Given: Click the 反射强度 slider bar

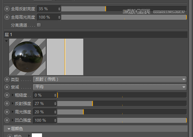Looking at the screenshot, I should coord(122,103).
